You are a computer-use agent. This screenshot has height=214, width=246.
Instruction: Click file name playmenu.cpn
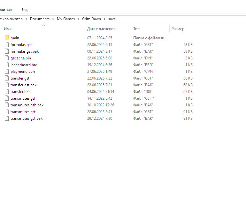(x=23, y=72)
